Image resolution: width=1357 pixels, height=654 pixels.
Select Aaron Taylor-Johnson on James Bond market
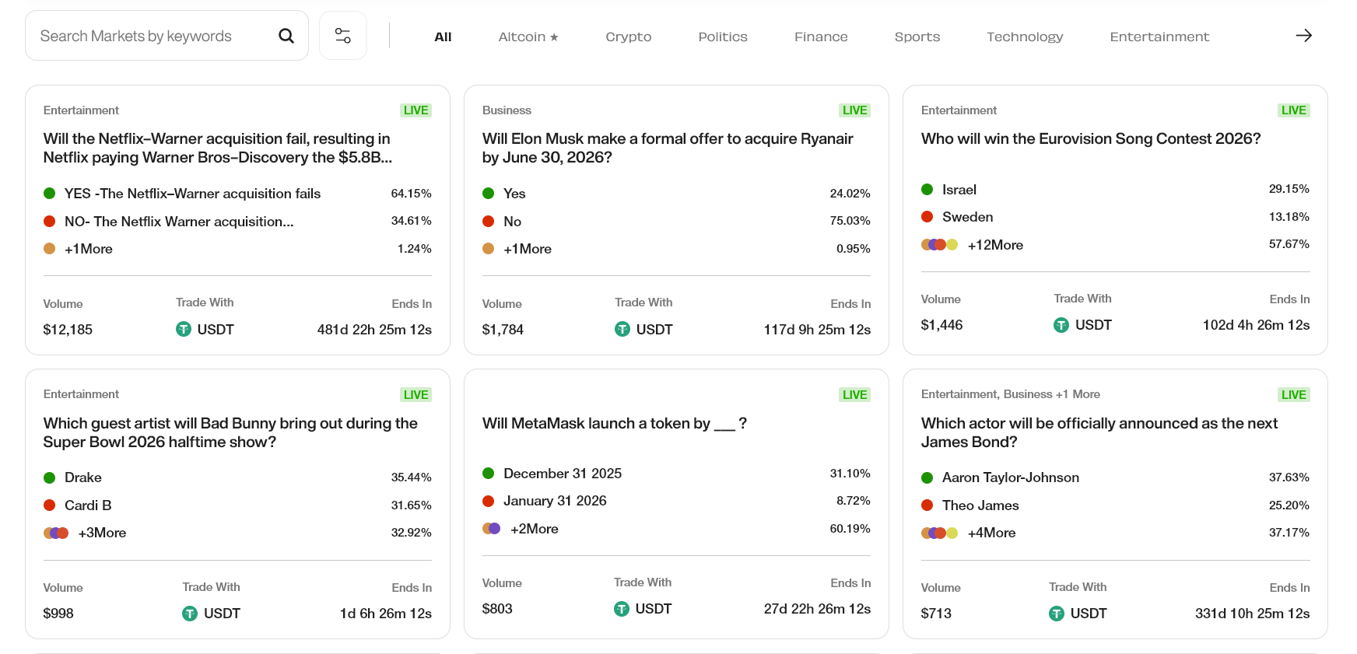[1010, 477]
